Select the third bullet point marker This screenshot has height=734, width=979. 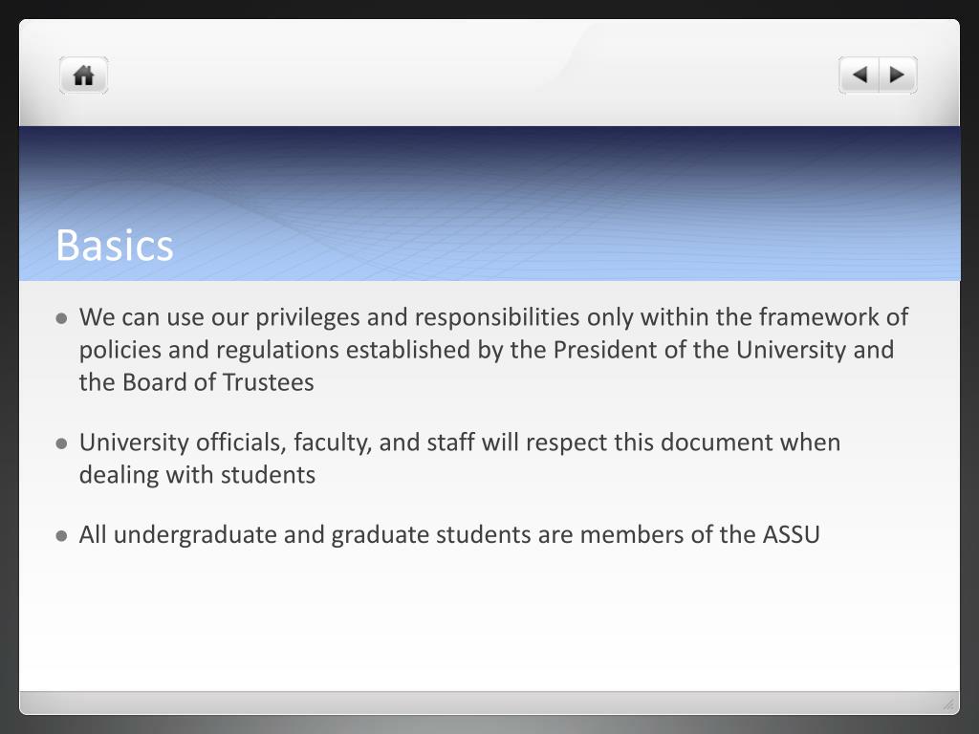[61, 536]
